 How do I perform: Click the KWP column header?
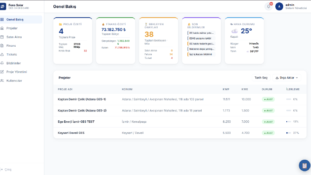click(x=226, y=89)
